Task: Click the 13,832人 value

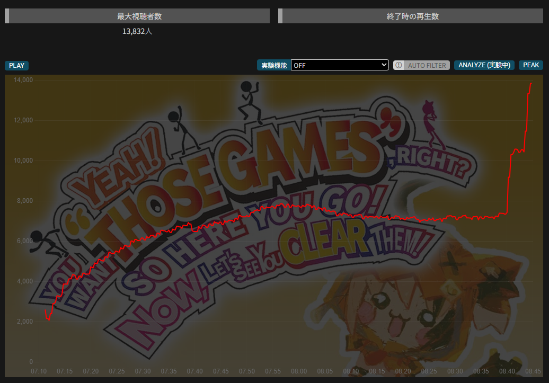Action: [x=137, y=31]
